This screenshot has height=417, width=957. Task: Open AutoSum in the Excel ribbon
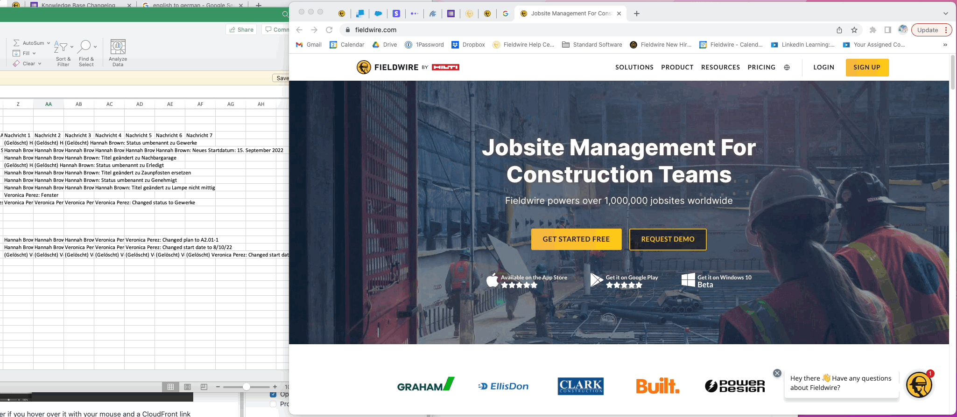pos(28,43)
